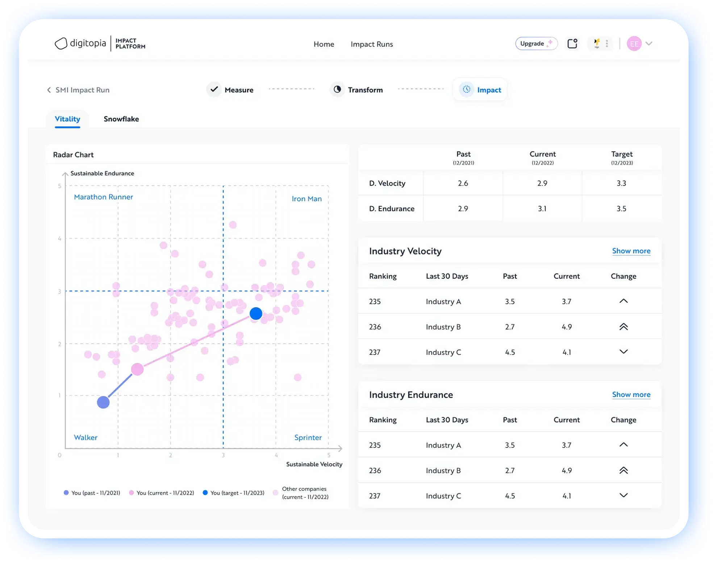Show more Industry Velocity rows
Screen dimensions: 713x563
[x=631, y=251]
